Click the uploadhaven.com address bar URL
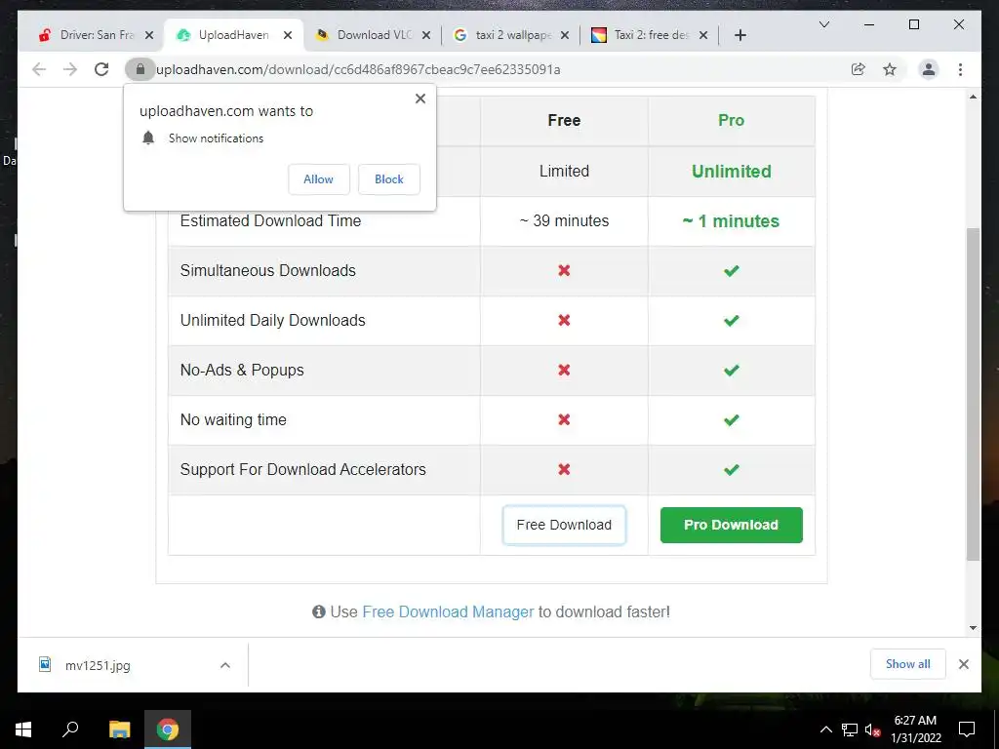This screenshot has height=749, width=999. click(358, 69)
